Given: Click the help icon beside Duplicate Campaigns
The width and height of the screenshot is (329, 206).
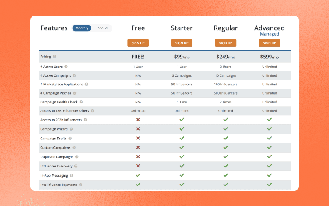Looking at the screenshot, I should 77,157.
